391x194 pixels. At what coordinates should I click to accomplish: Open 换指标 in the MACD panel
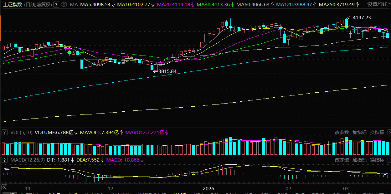pyautogui.click(x=377, y=160)
